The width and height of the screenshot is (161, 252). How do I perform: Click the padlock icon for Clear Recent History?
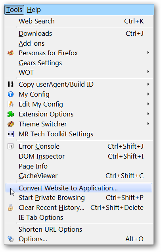[11, 207]
